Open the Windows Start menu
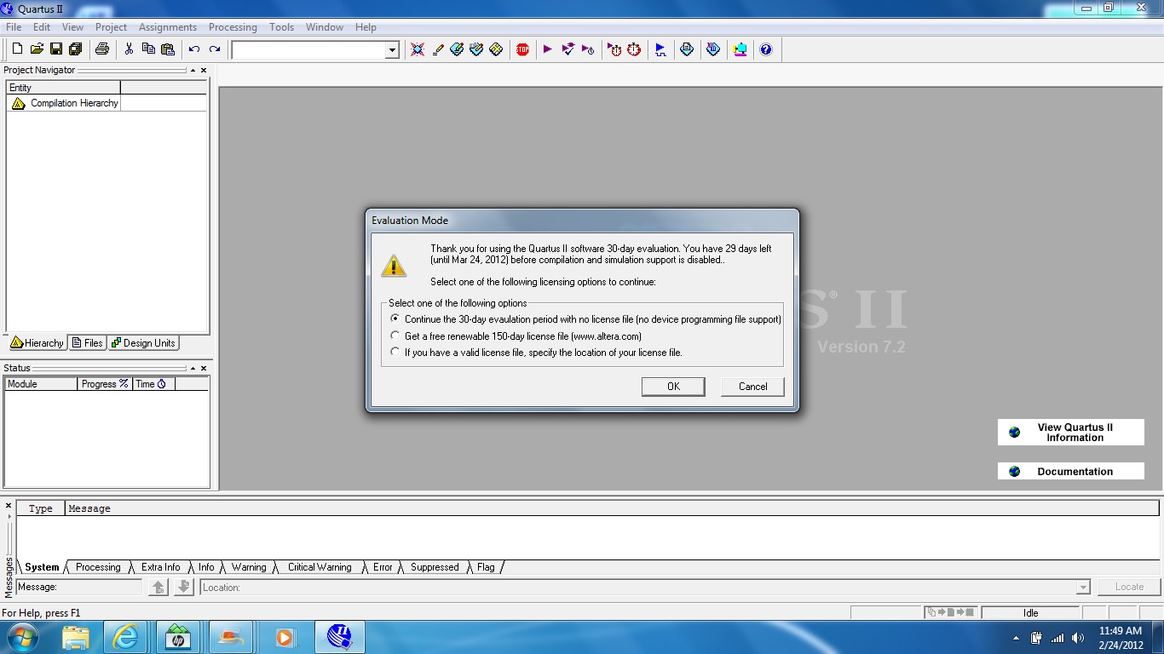Viewport: 1164px width, 654px height. [x=21, y=637]
